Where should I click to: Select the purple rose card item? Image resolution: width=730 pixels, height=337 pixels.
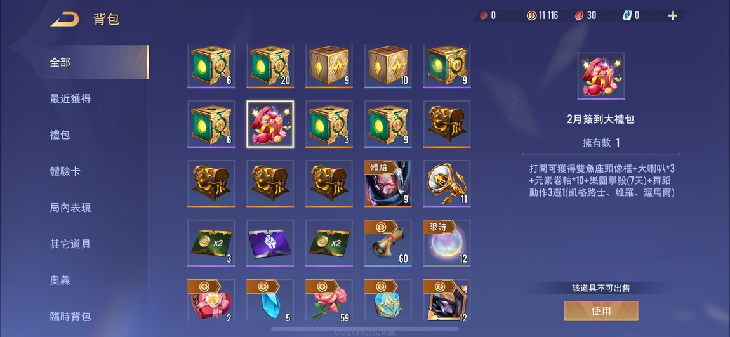pos(270,243)
